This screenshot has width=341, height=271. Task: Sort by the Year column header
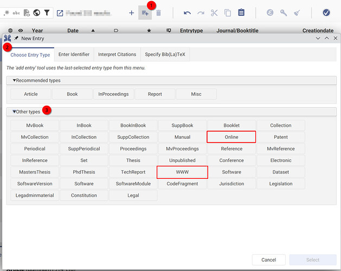tap(37, 30)
